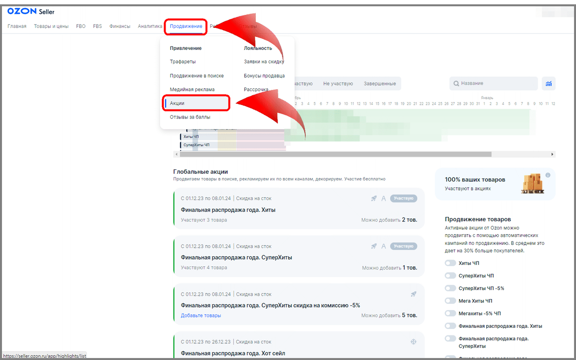576x360 pixels.
Task: Click the Участвуют 4 товара text
Action: [x=204, y=267]
